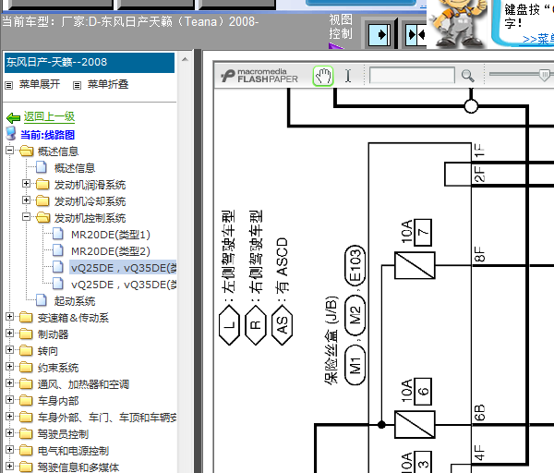Click the MR20DE(类型1) page icon
This screenshot has height=473, width=554.
[x=58, y=234]
